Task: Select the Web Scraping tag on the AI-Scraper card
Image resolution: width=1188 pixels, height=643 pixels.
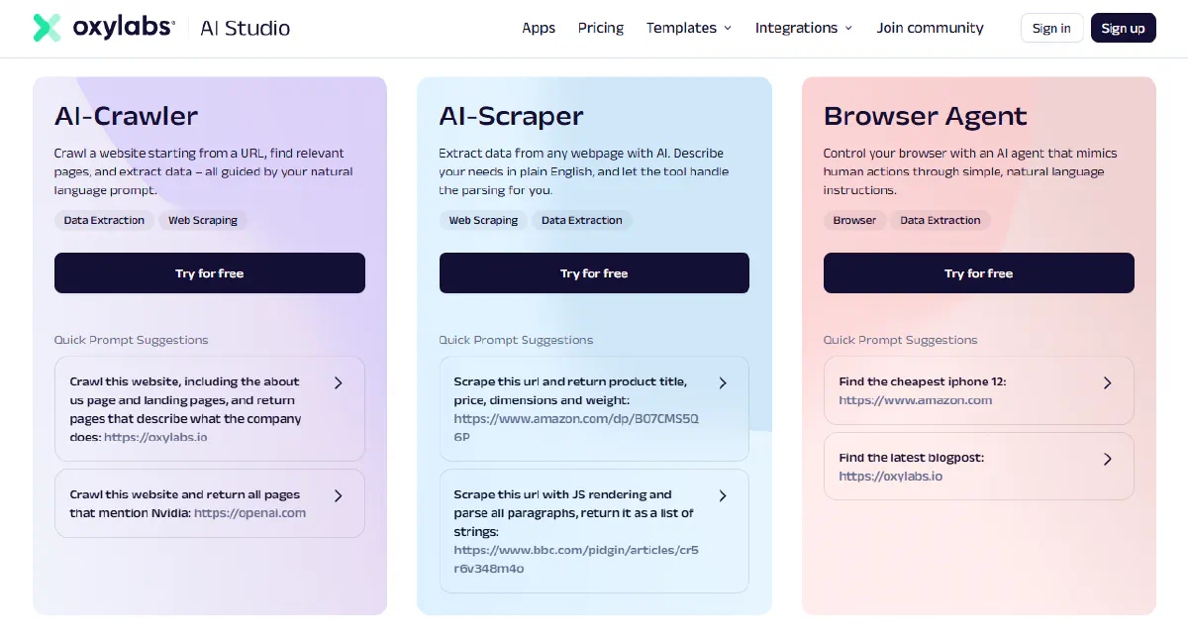Action: 482,220
